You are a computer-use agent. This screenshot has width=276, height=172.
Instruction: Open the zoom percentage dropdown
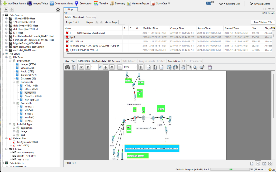[135, 67]
